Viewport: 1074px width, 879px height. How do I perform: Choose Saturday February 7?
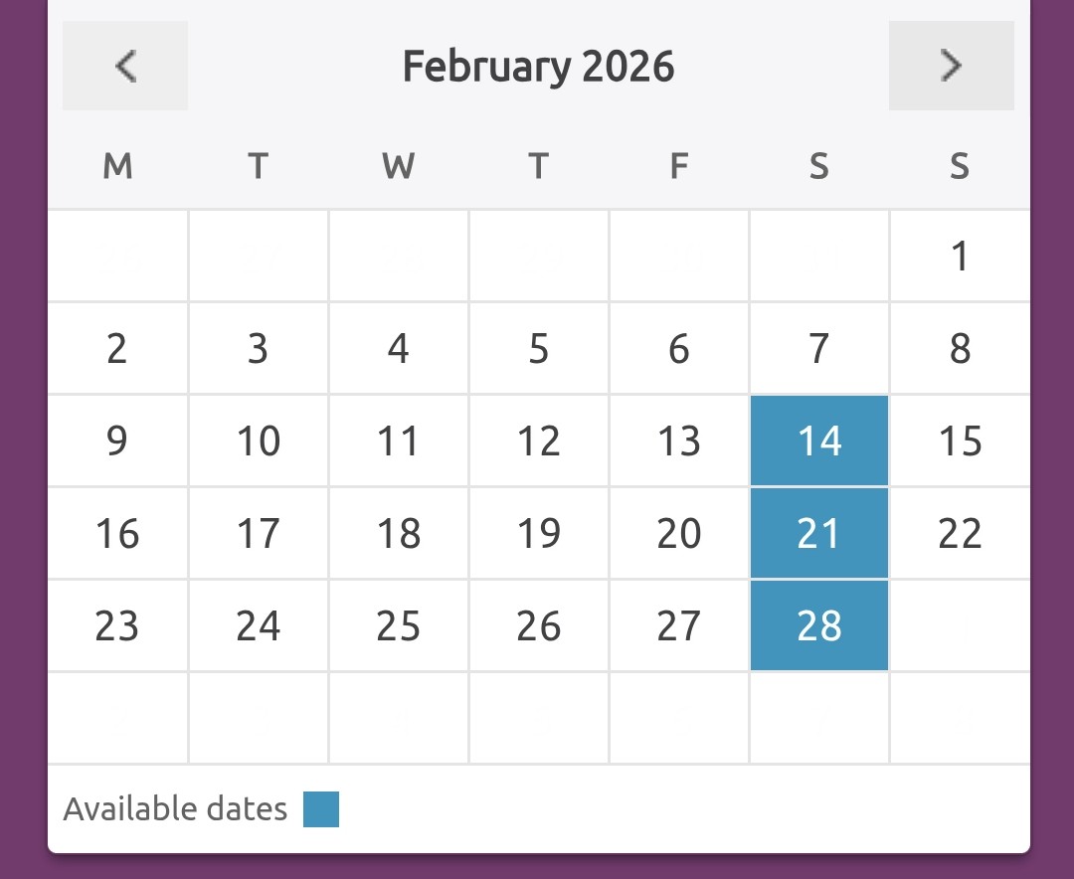(x=819, y=349)
